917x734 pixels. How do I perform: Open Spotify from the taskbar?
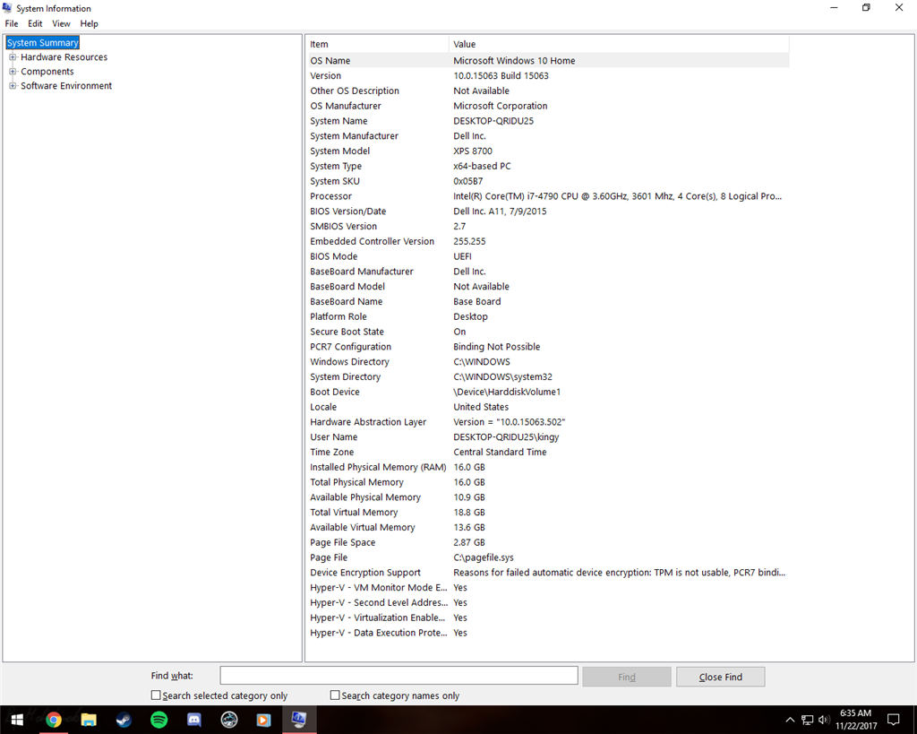pos(159,720)
